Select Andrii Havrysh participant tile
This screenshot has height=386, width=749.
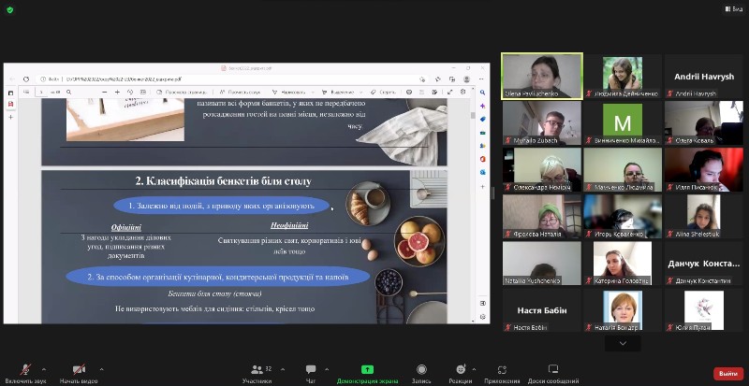click(x=703, y=76)
